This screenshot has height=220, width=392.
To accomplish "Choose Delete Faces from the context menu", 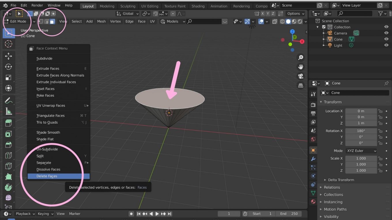I will click(47, 176).
